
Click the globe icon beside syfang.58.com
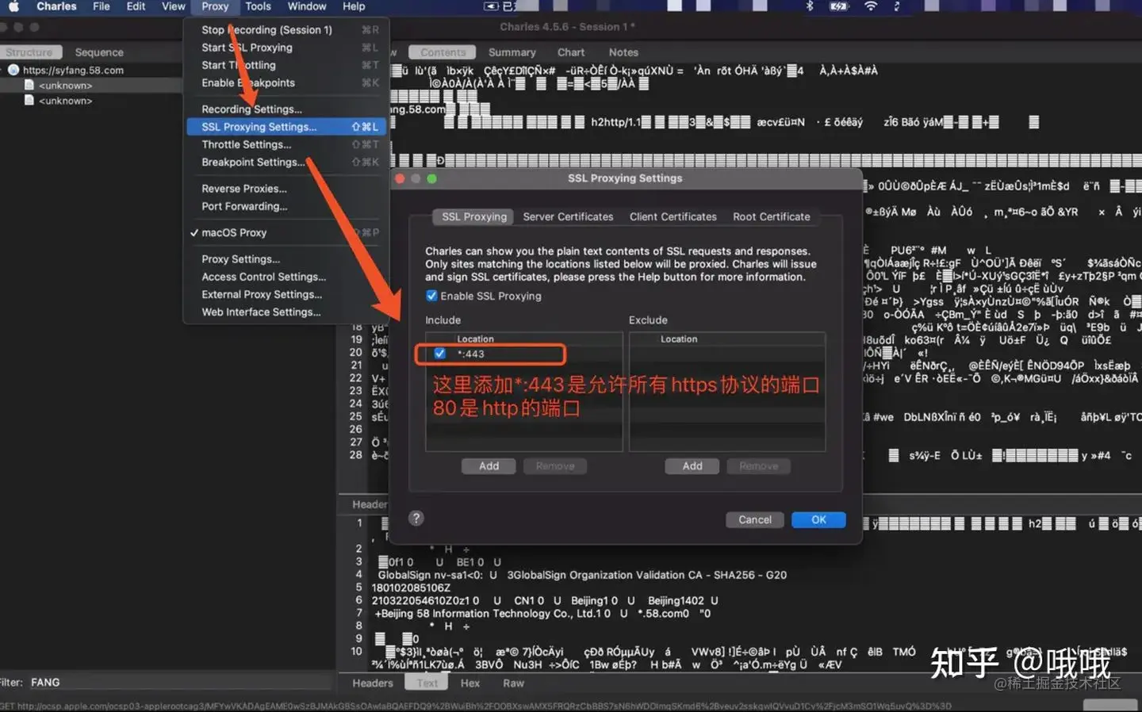coord(13,70)
